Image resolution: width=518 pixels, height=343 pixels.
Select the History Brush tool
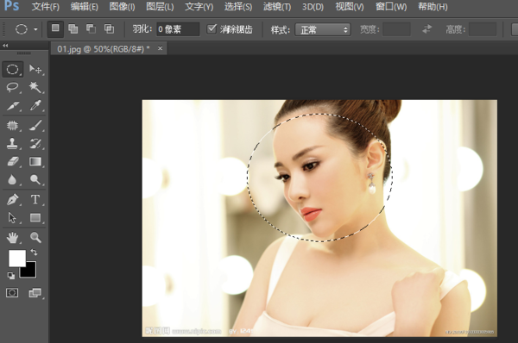[x=35, y=143]
